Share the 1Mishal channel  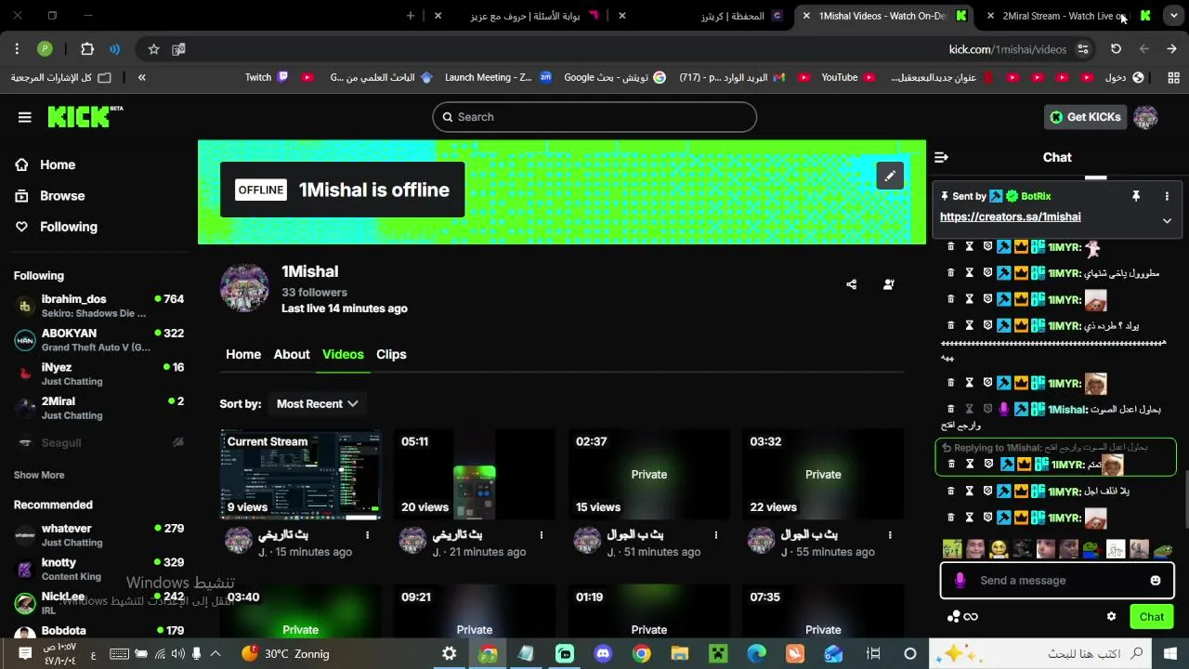click(x=851, y=284)
